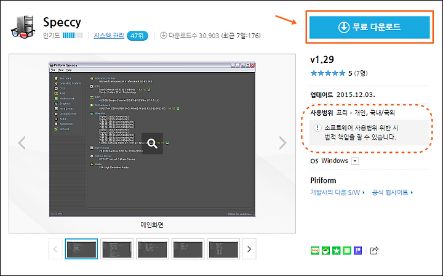Click the 인기도 popularity bar indicator
The height and width of the screenshot is (276, 443).
pos(73,36)
